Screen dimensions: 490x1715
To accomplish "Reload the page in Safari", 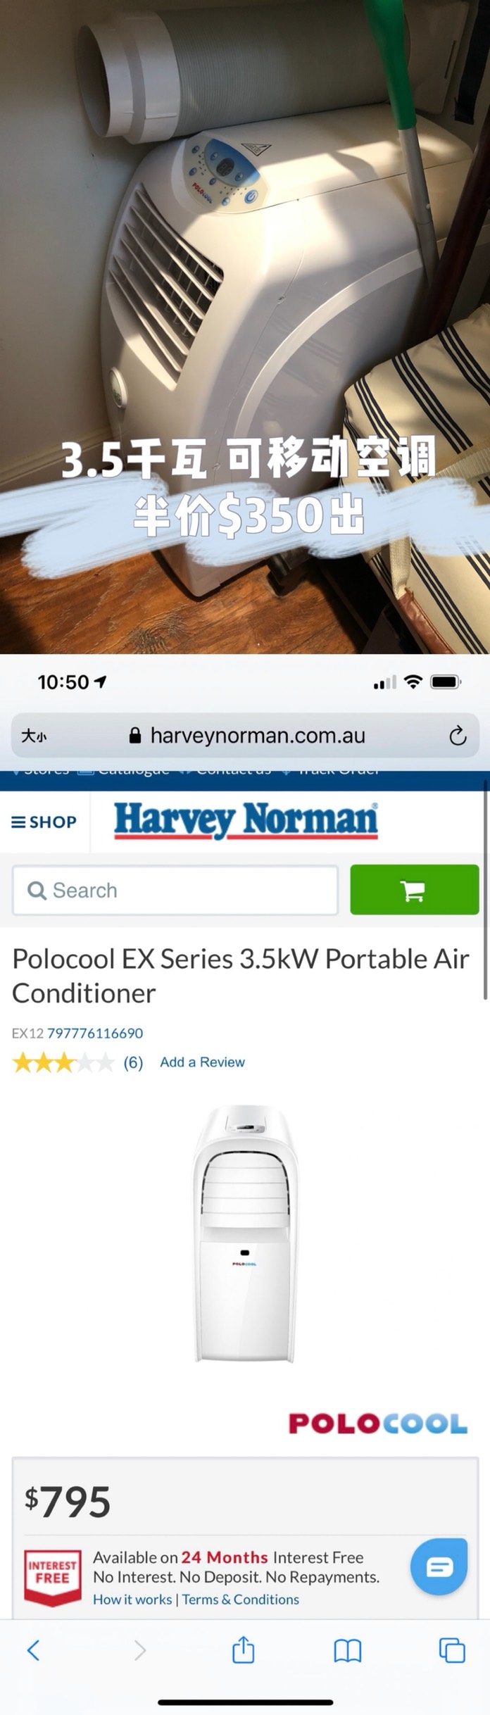I will [458, 736].
